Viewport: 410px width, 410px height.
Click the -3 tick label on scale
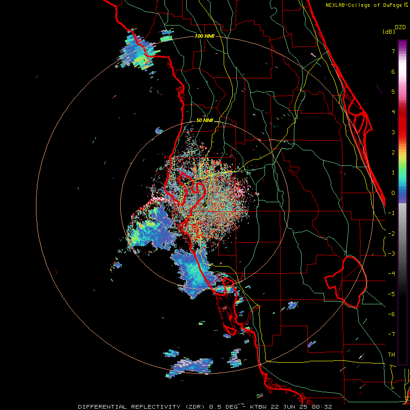pyautogui.click(x=391, y=254)
